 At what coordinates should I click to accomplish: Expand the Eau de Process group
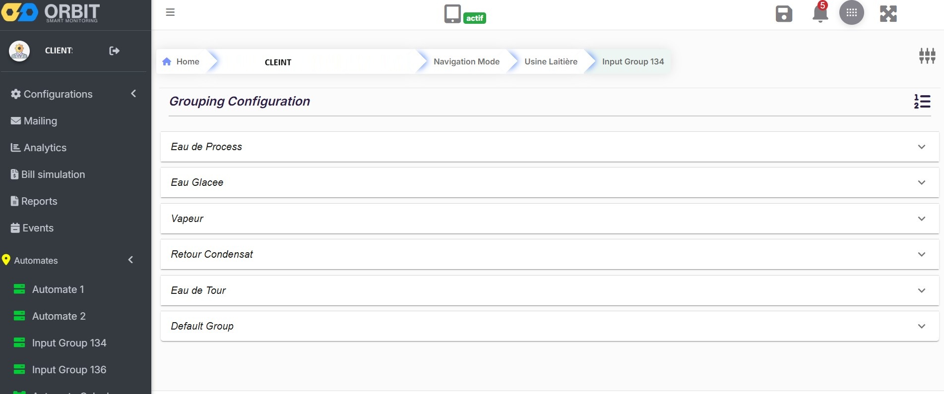coord(921,147)
